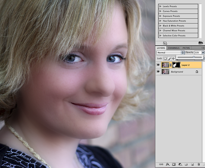Click the 'Background' layer name
Screen dimensions: 205x168
(x=177, y=72)
